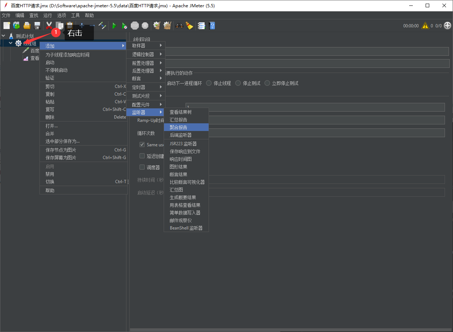The width and height of the screenshot is (453, 332).
Task: Start the test with green play icon
Action: pos(114,26)
